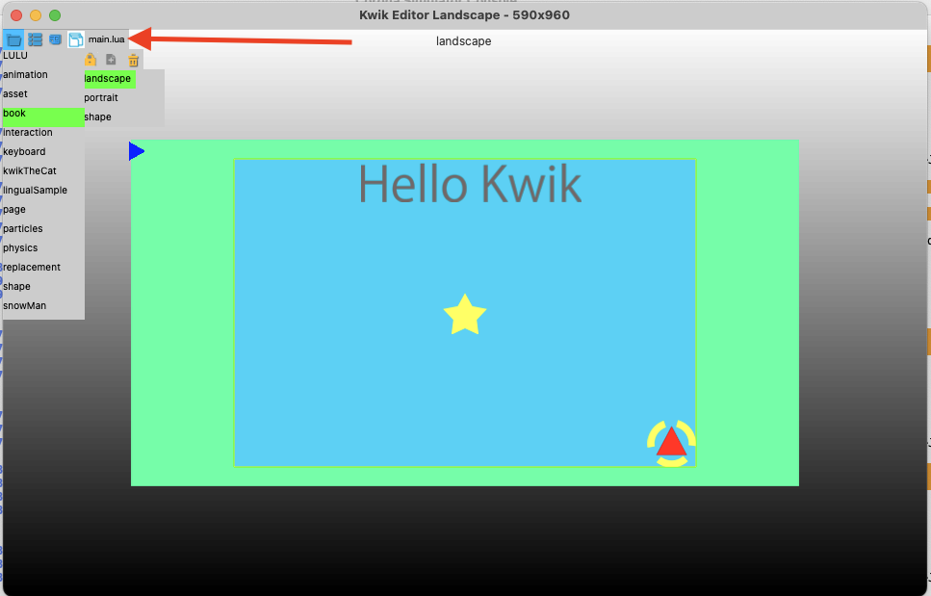Select the landscape page in the list
Screen dimensions: 931x596
click(109, 78)
